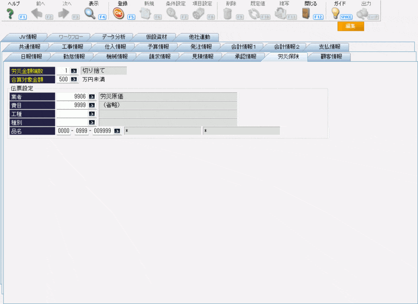Click the 業者 code input field
This screenshot has height=304, width=418.
(x=71, y=97)
